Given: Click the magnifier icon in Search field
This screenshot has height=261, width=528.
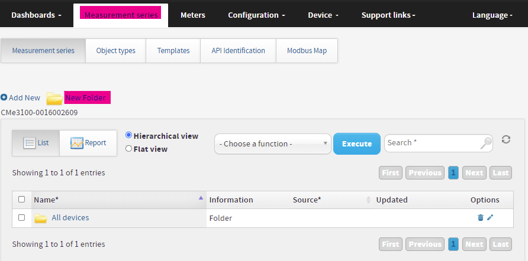Looking at the screenshot, I should click(485, 143).
